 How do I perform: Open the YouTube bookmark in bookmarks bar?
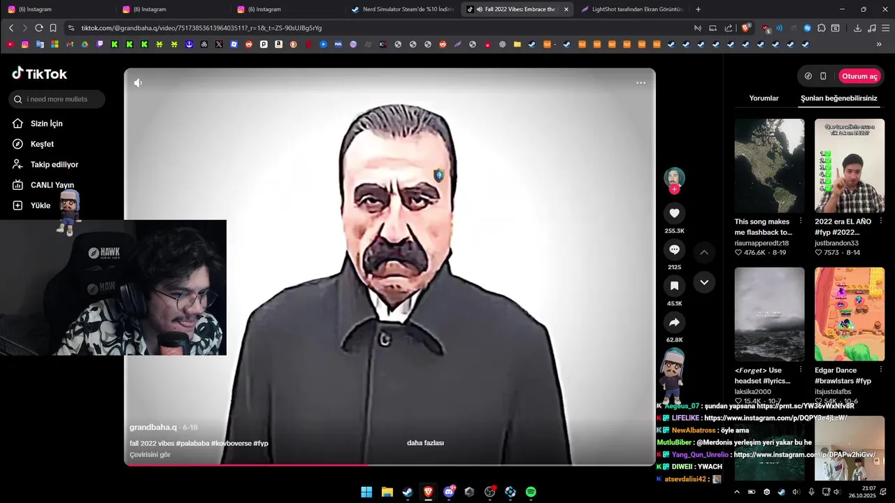coord(10,44)
